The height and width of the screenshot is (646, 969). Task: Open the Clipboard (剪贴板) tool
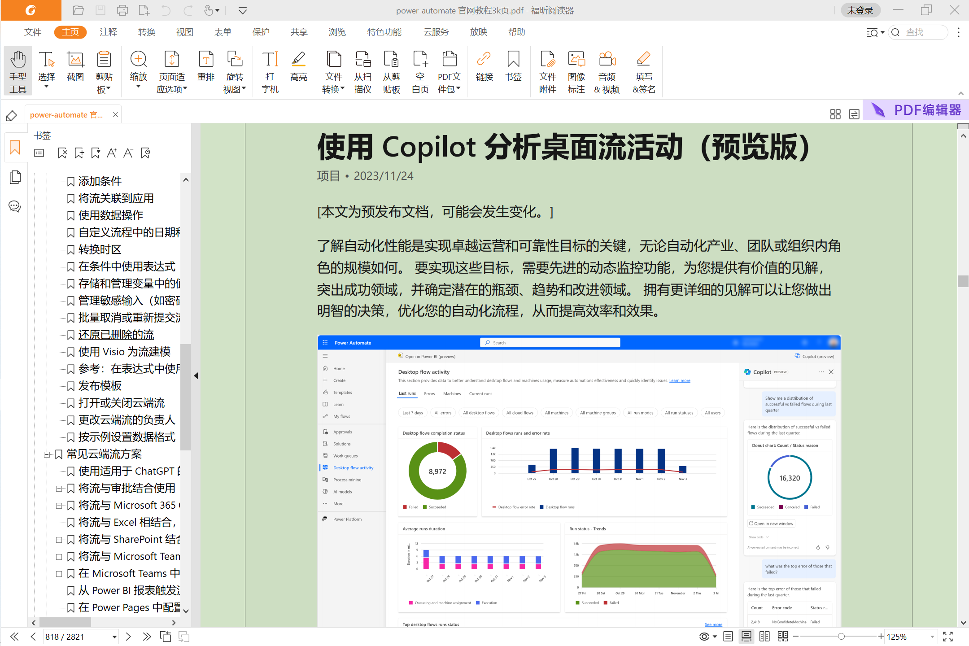point(104,71)
